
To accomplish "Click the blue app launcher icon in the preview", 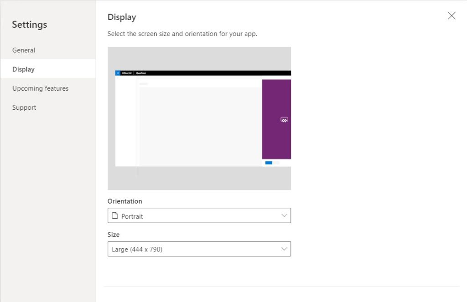I will pyautogui.click(x=118, y=73).
